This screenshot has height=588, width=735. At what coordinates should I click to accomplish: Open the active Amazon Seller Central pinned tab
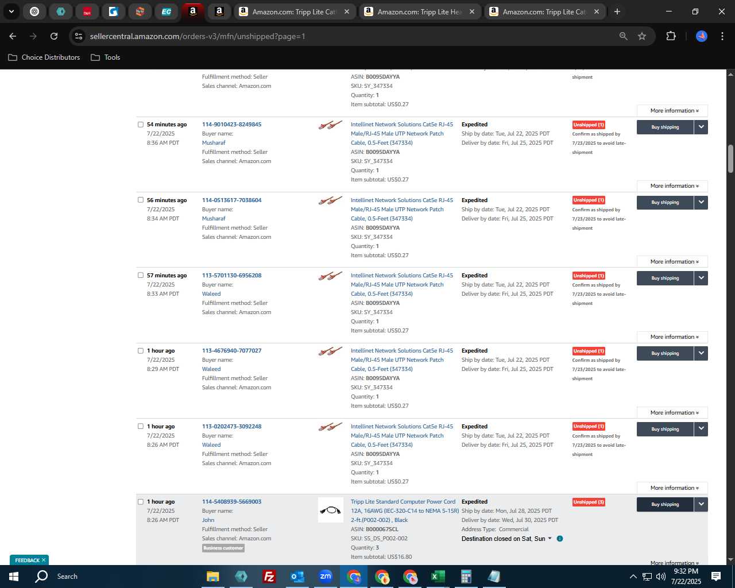point(192,11)
